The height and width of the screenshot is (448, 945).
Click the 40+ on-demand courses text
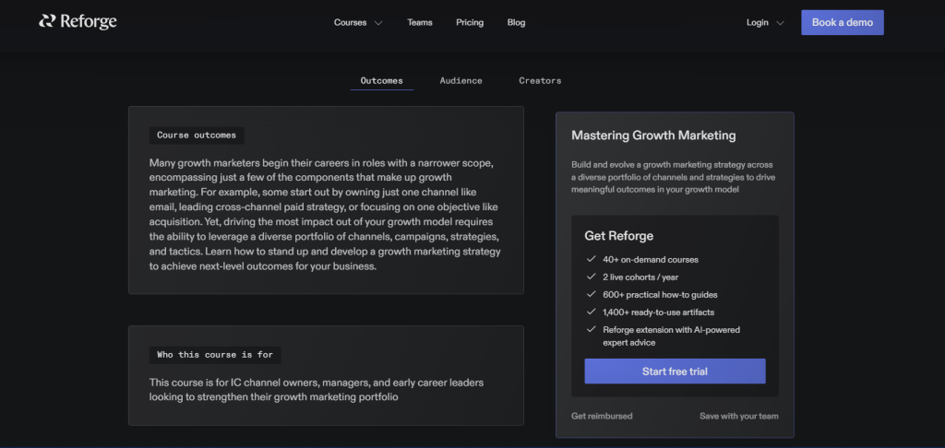click(651, 260)
